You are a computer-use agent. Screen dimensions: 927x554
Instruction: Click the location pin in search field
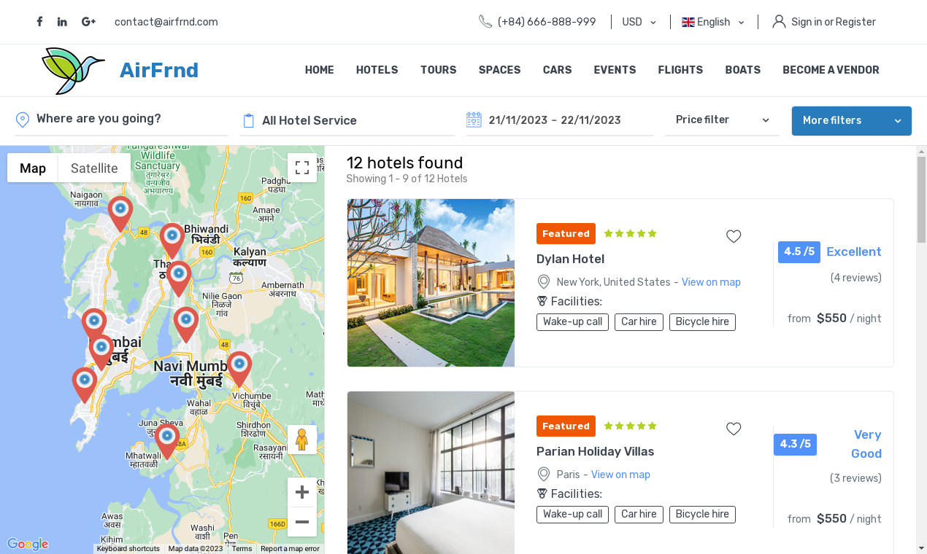[23, 120]
